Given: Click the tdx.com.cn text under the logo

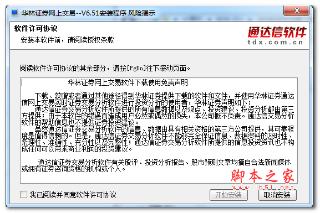Looking at the screenshot, I should tap(275, 42).
